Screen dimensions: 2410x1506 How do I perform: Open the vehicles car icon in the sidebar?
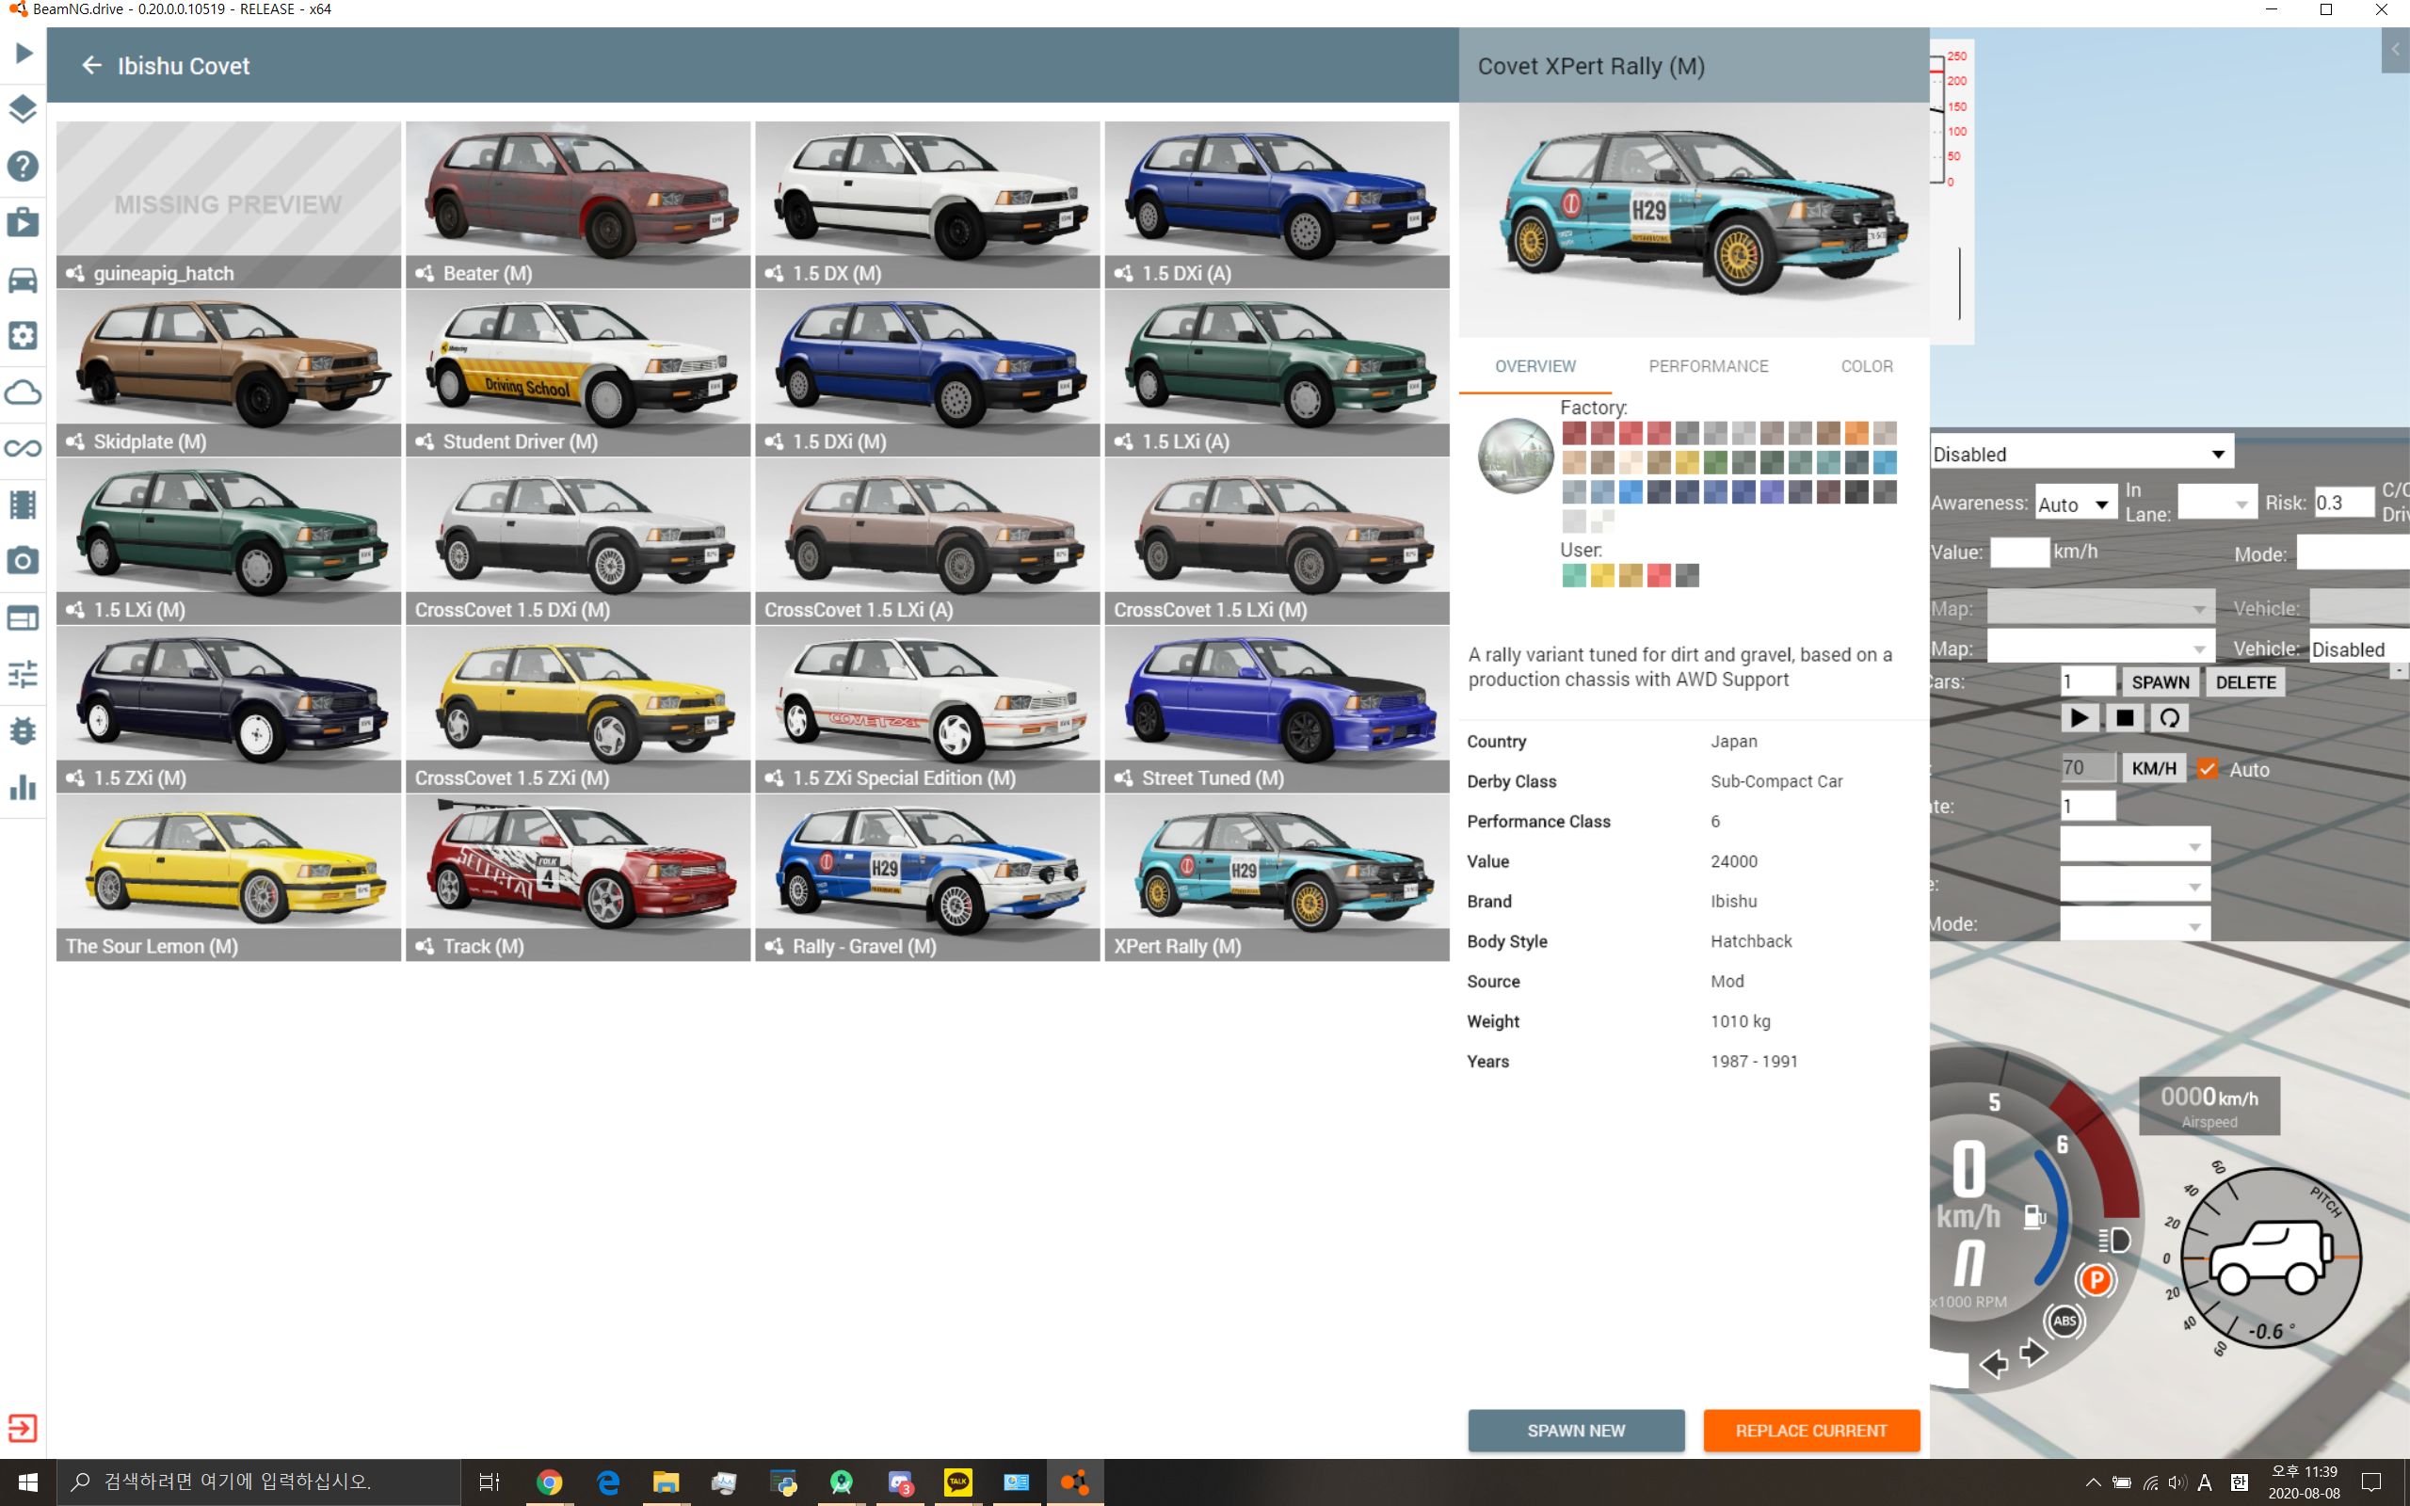23,280
